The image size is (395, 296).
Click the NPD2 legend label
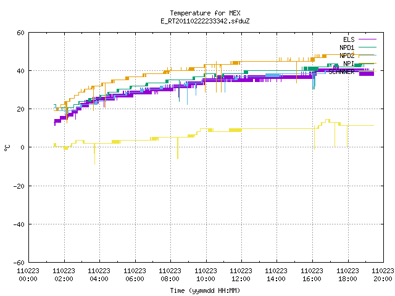point(347,55)
